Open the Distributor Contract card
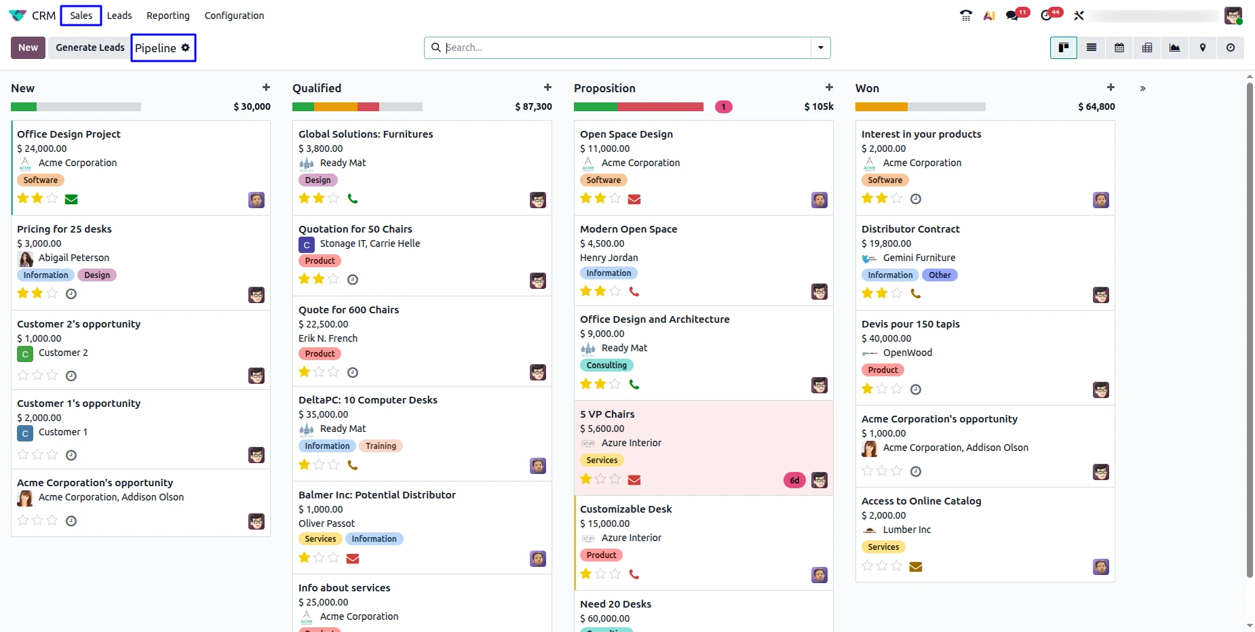Screen dimensions: 1255x632 (x=985, y=263)
